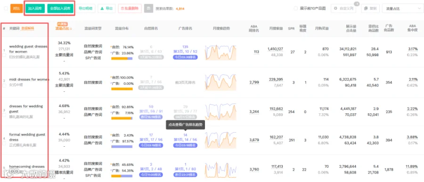
Task: Check the row for formal wedding guest dress
Action: click(x=4, y=143)
